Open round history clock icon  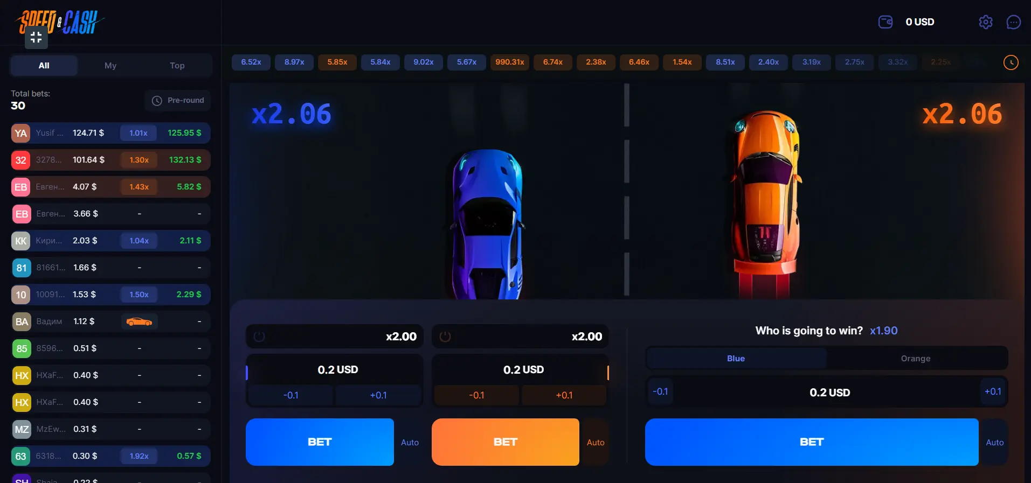click(1011, 62)
